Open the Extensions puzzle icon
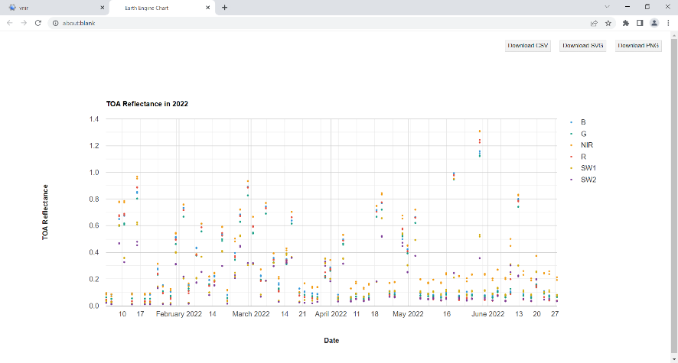 [x=626, y=23]
